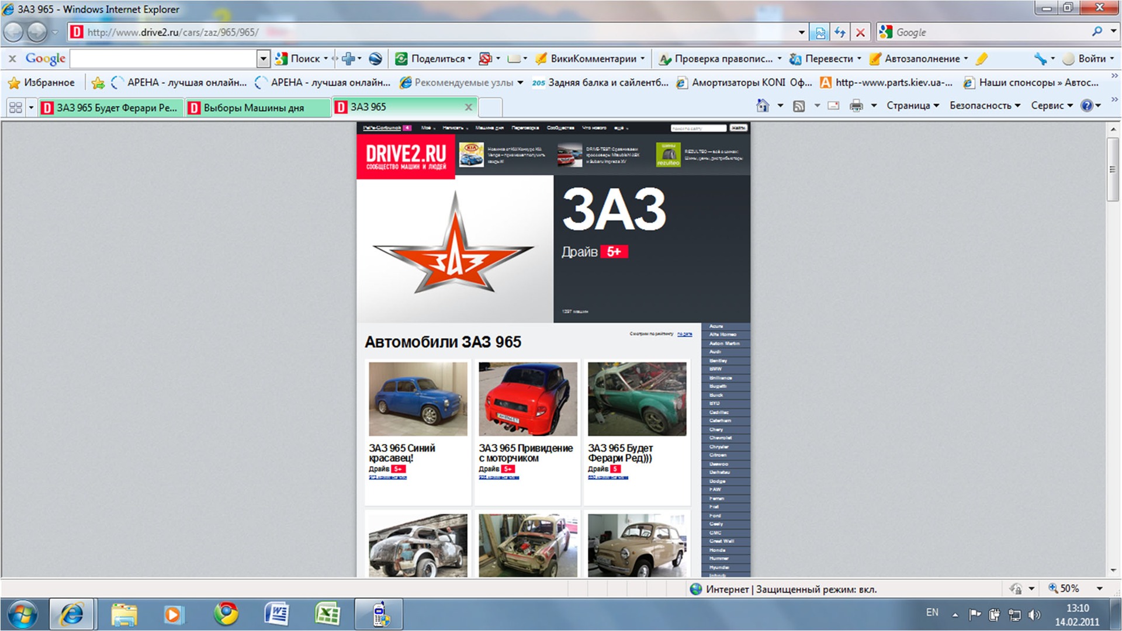Close the active ЗАЗ 965 tab
Image resolution: width=1122 pixels, height=631 pixels.
[x=468, y=107]
